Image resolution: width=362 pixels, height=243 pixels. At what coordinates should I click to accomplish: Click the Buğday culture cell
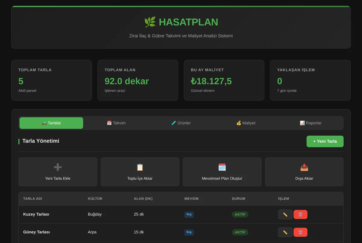[x=95, y=214]
